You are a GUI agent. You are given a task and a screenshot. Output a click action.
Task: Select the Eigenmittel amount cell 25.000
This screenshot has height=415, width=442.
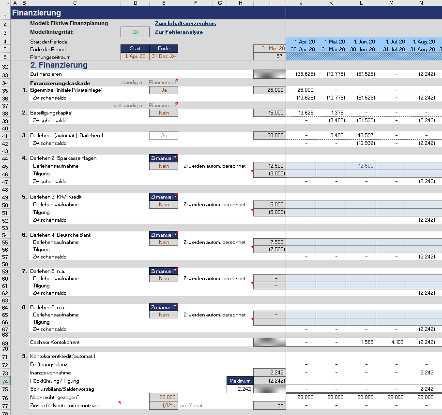[x=270, y=90]
